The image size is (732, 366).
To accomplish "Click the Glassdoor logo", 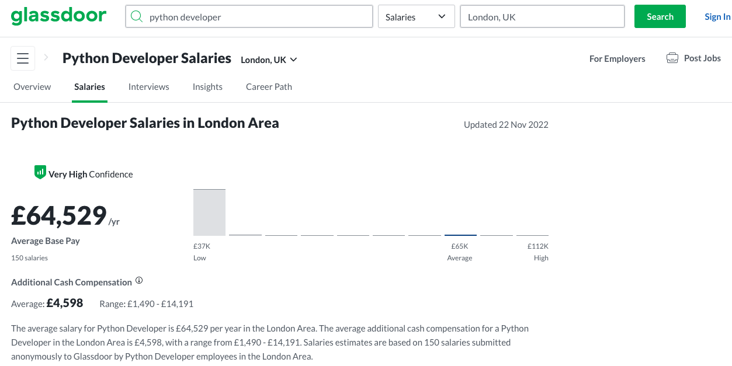I will 58,16.
